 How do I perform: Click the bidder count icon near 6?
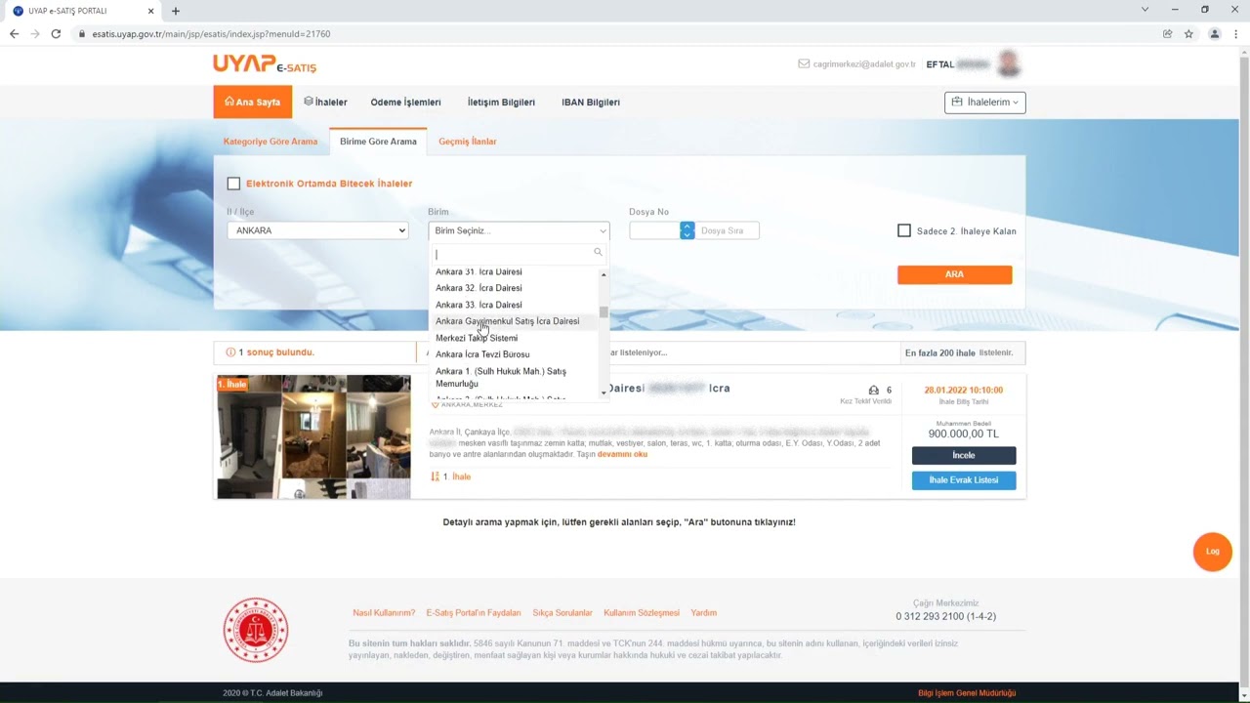click(873, 390)
